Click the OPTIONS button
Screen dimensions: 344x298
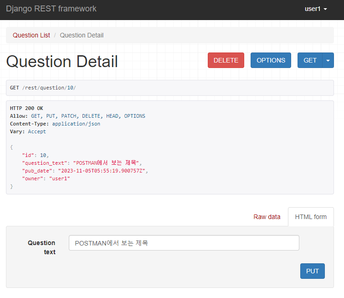[271, 60]
